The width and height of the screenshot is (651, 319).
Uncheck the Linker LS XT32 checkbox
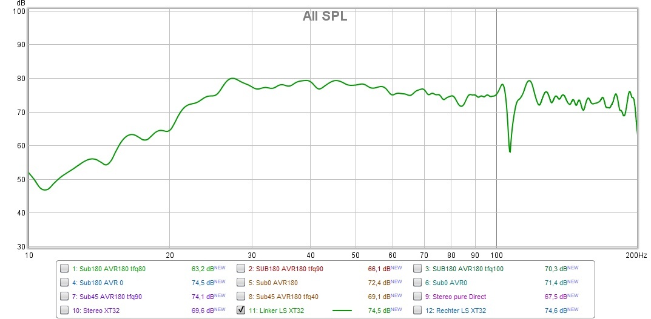(241, 311)
